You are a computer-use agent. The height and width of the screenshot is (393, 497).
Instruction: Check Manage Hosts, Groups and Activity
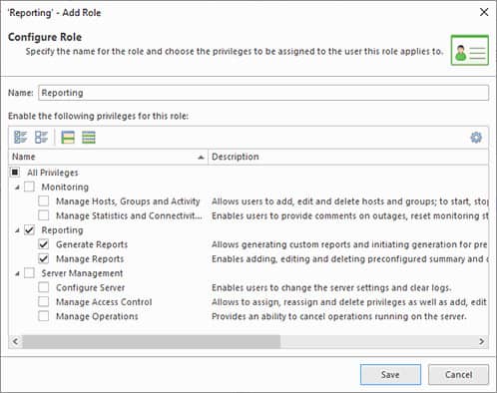[44, 200]
